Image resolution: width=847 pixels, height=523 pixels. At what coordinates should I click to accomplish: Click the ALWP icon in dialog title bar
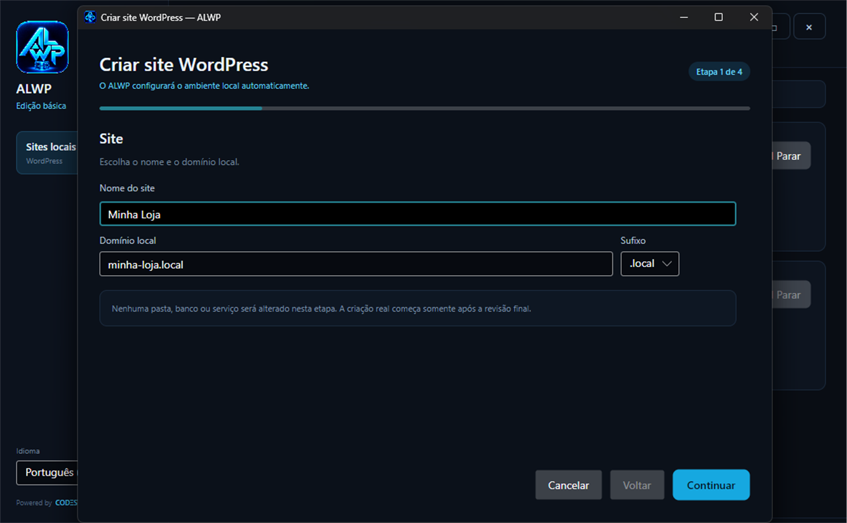click(90, 17)
